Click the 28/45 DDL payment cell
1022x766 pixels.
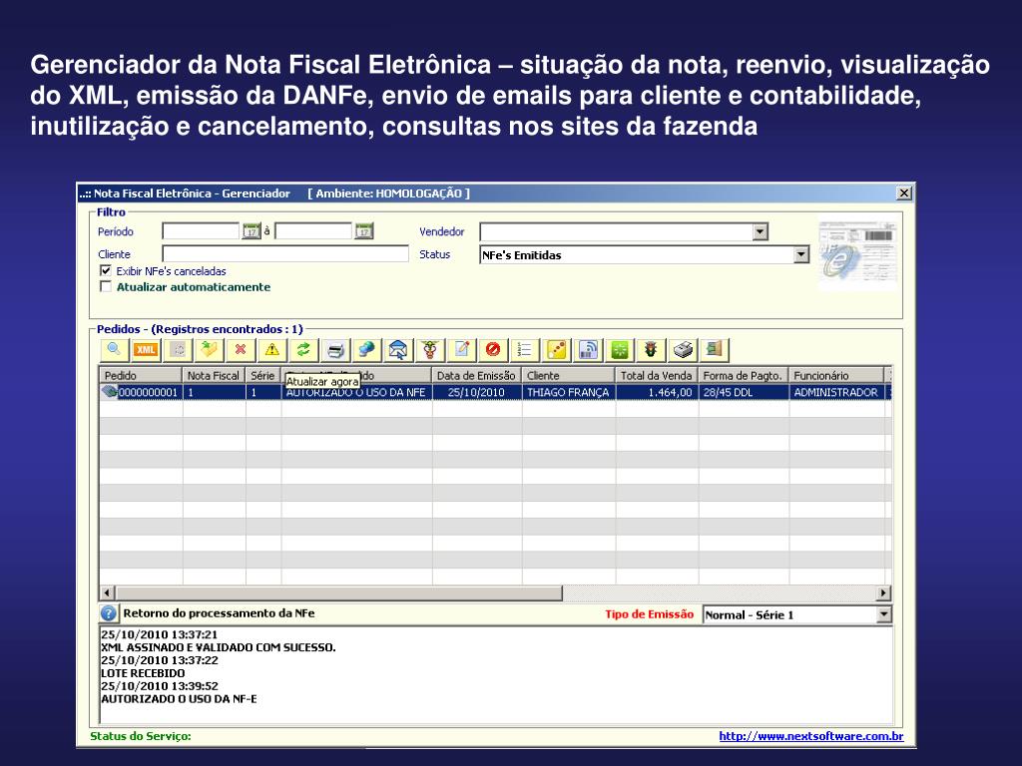tap(743, 392)
